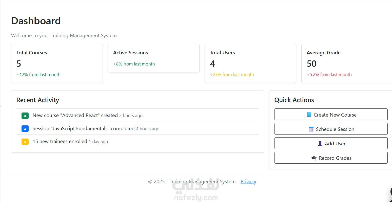Open the Total Users stat card
The height and width of the screenshot is (202, 392).
click(250, 63)
